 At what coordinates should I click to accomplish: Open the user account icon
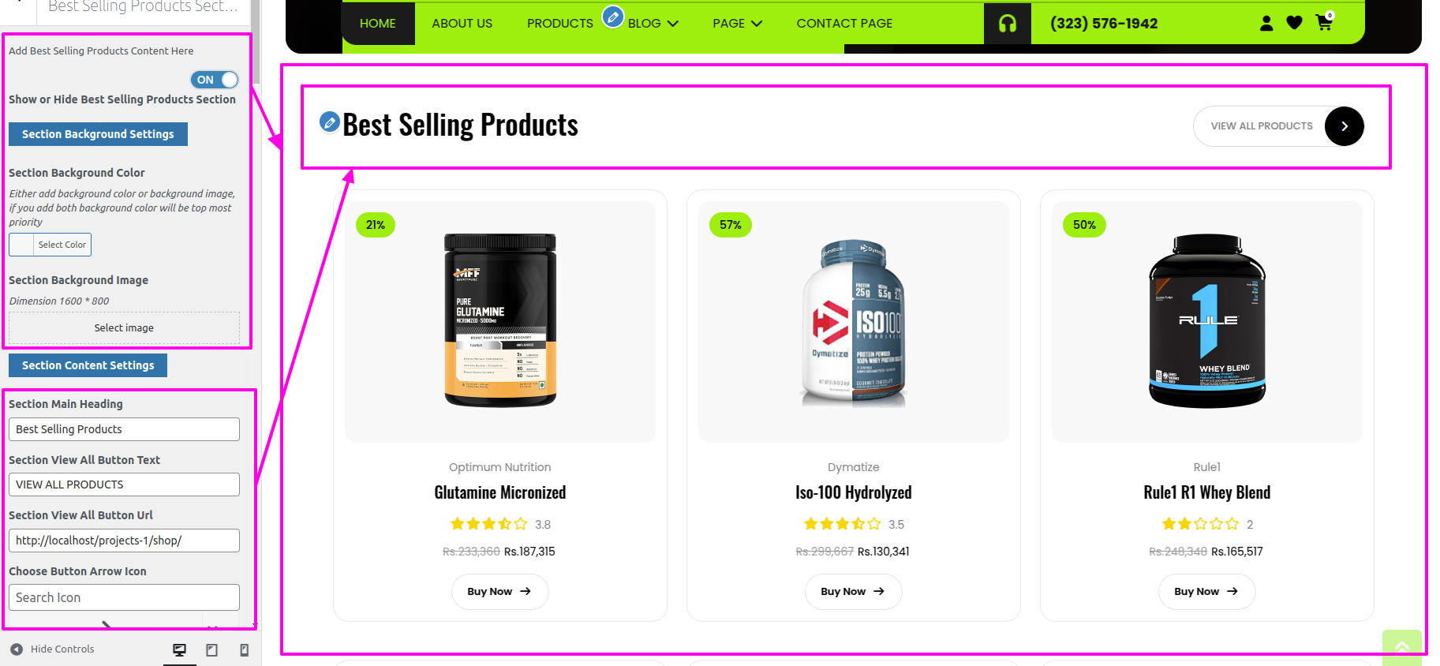pos(1266,24)
